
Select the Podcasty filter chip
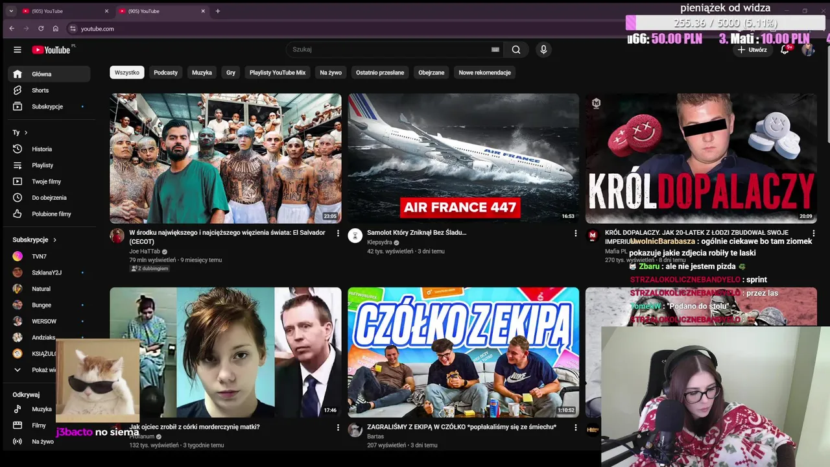(165, 73)
